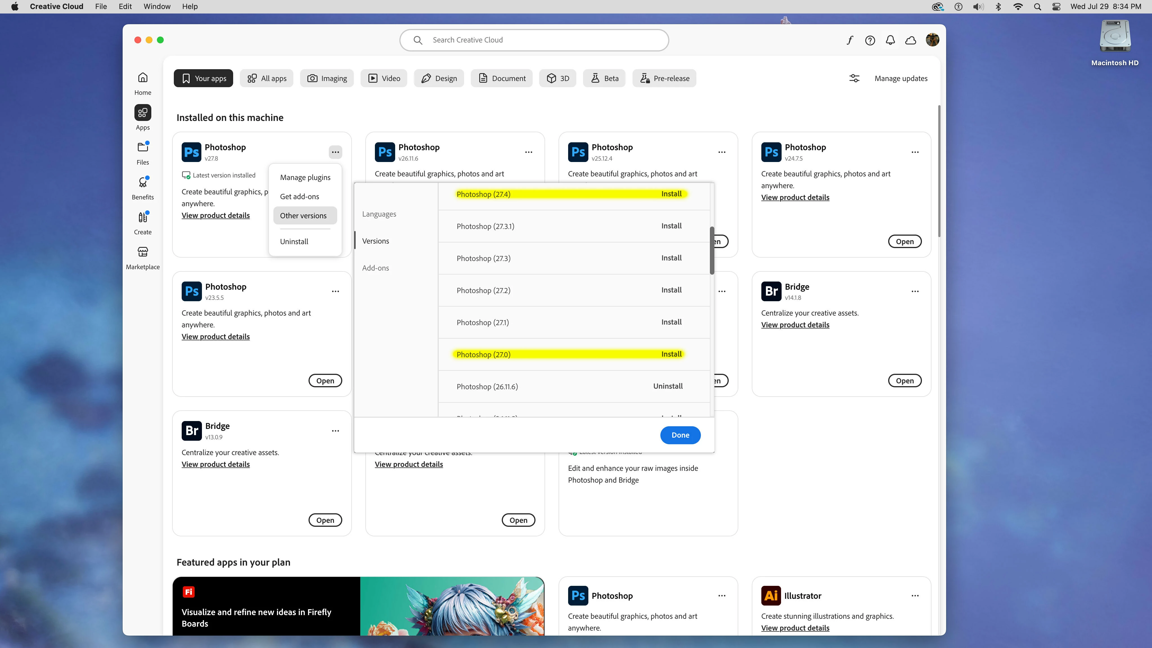Click the Firefly Fi badge icon
This screenshot has width=1152, height=648.
click(x=188, y=592)
